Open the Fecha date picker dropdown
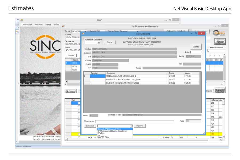The height and width of the screenshot is (160, 240). point(86,31)
